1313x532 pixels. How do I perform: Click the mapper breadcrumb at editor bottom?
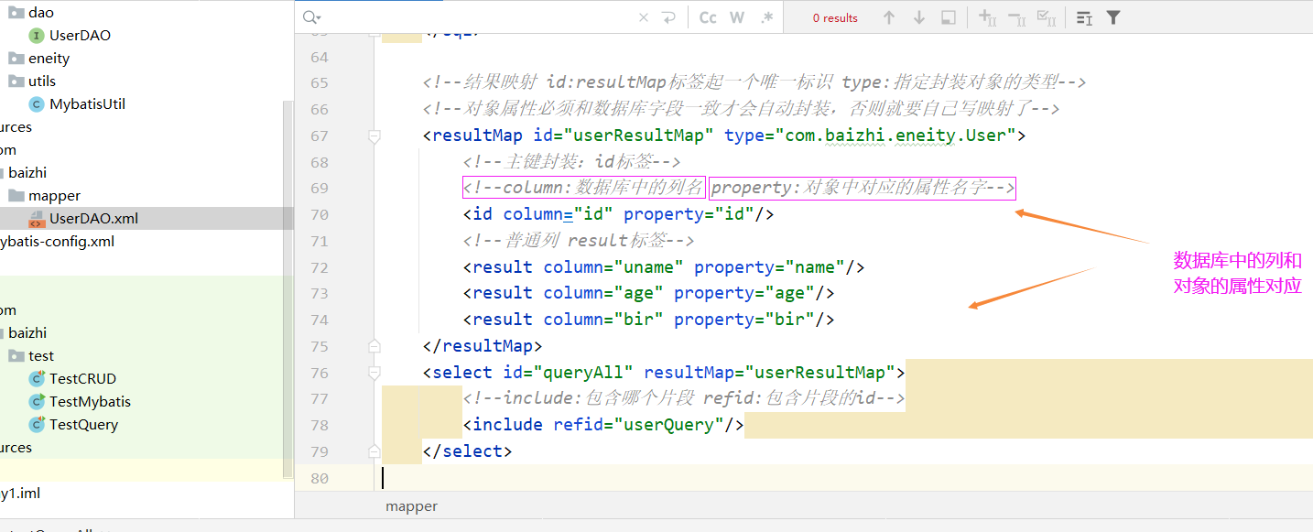(x=411, y=506)
